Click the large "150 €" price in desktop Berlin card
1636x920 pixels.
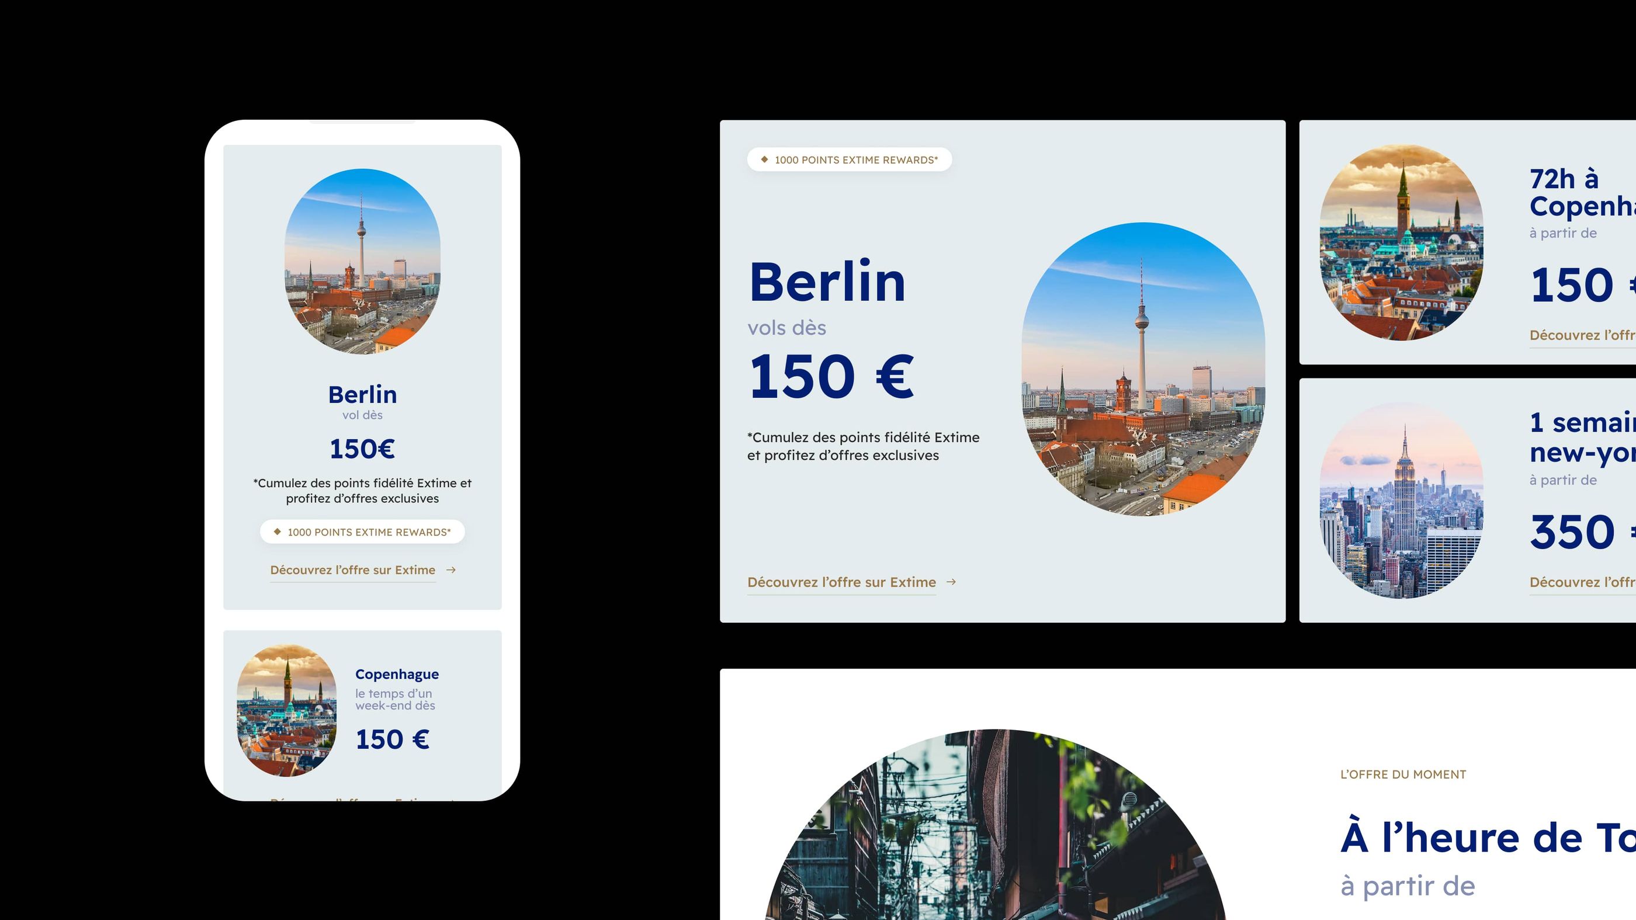pos(832,377)
